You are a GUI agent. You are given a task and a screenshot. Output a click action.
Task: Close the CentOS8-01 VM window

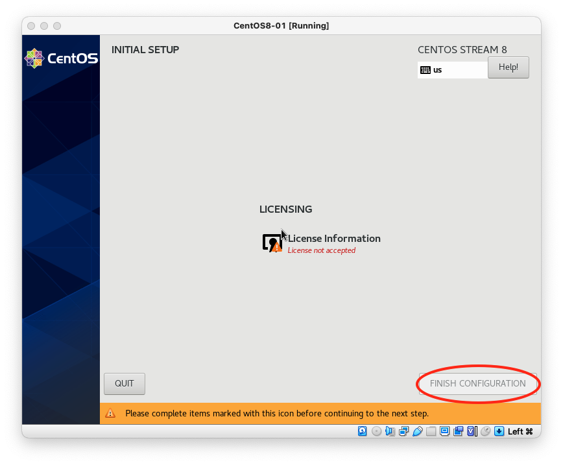tap(31, 26)
